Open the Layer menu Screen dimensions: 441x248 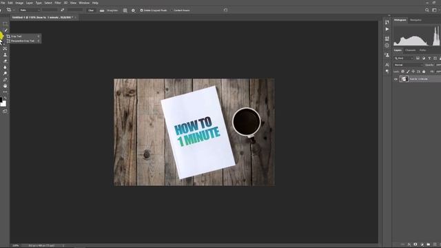click(x=29, y=3)
